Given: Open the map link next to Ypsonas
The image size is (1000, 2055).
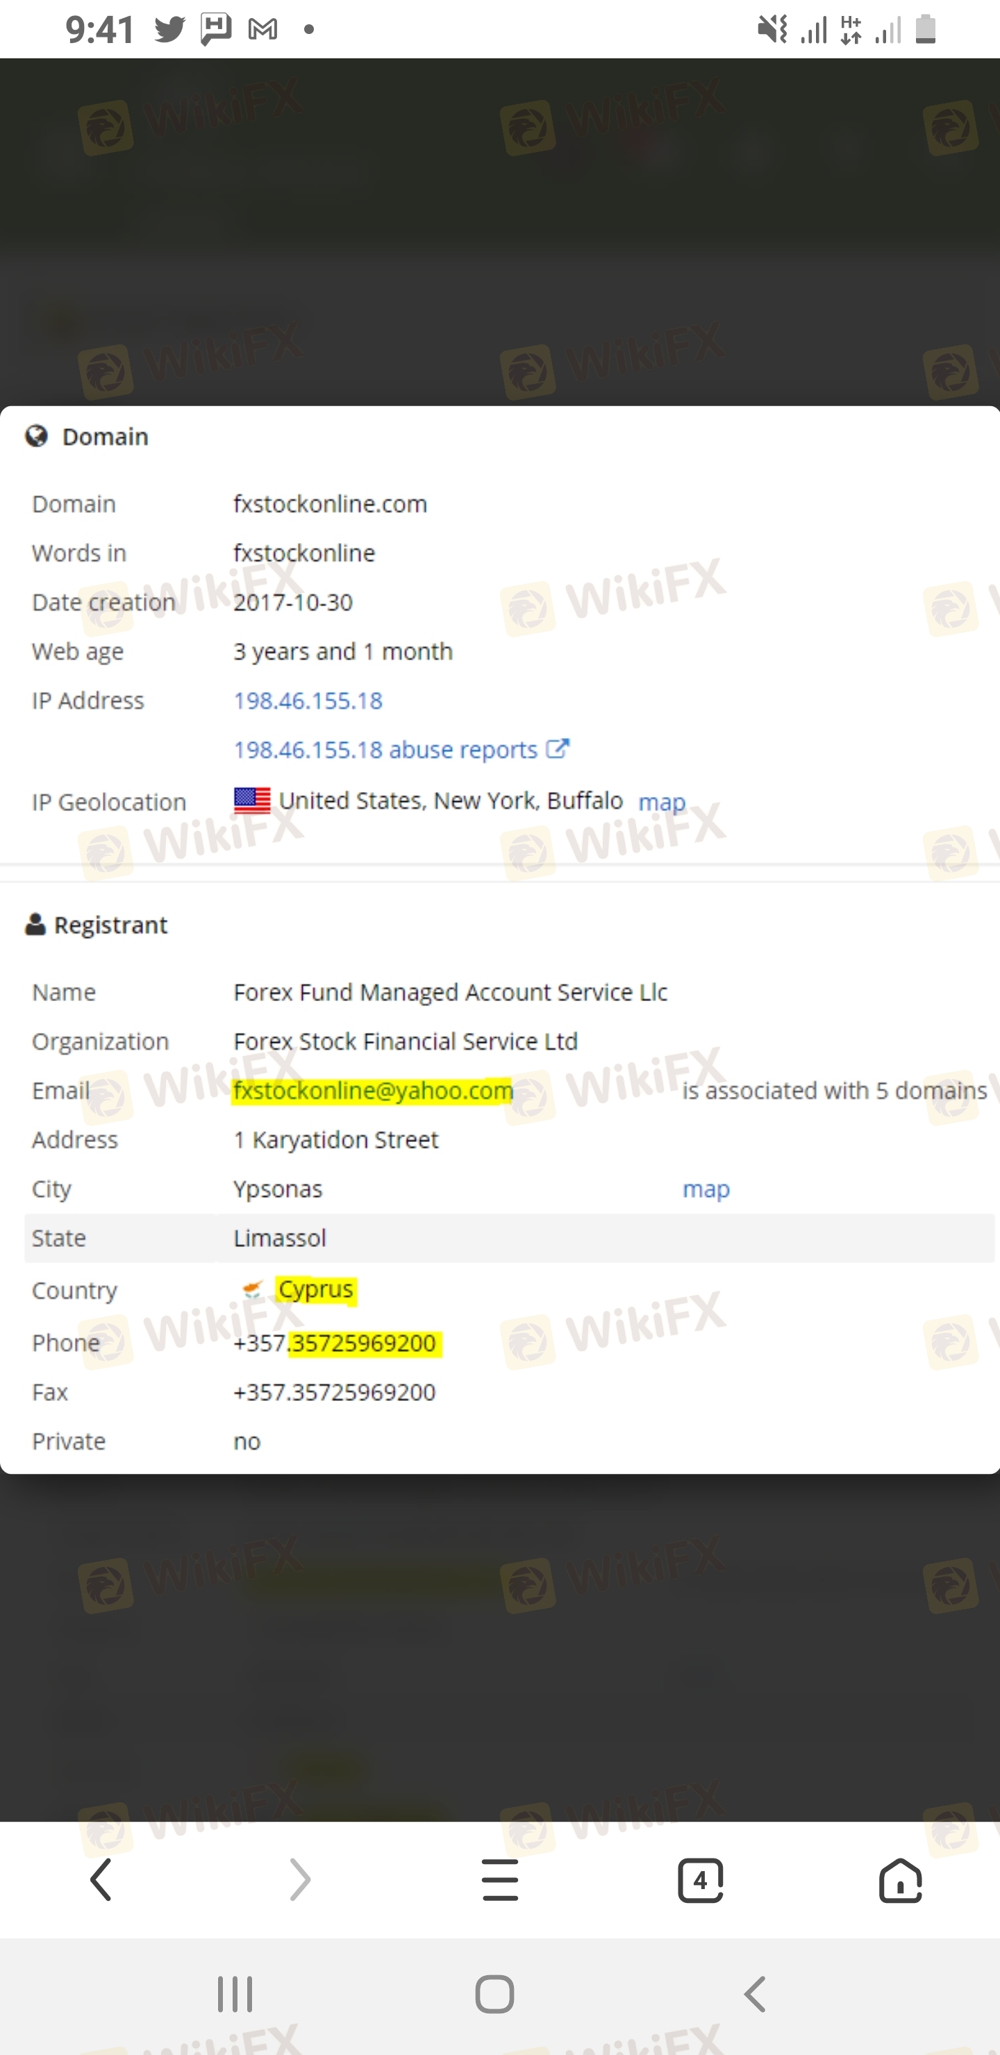Looking at the screenshot, I should click(x=706, y=1189).
